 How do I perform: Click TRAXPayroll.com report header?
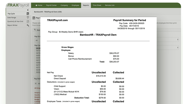coord(57,20)
